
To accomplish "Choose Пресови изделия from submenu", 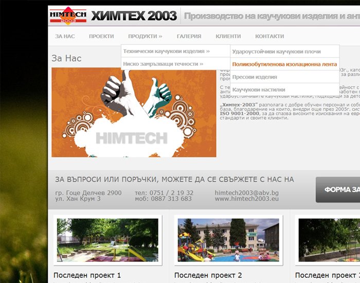I will [x=255, y=77].
